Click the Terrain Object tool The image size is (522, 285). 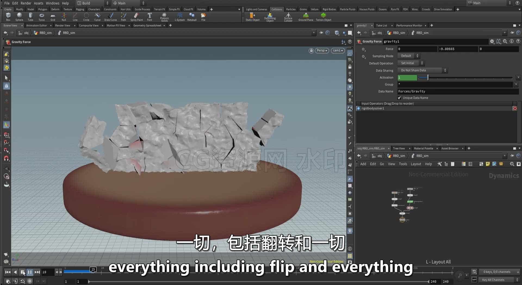[324, 17]
